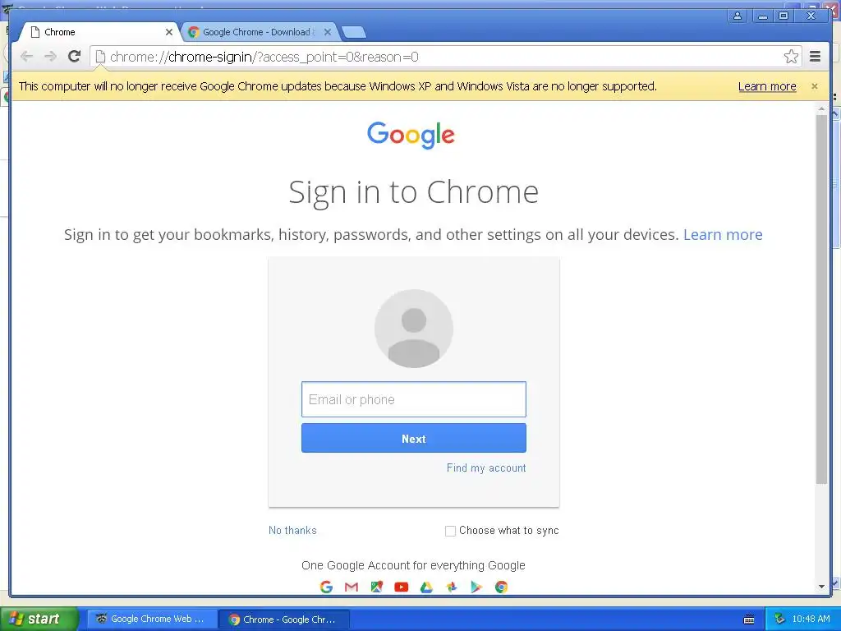841x631 pixels.
Task: Click the Next button
Action: tap(414, 439)
